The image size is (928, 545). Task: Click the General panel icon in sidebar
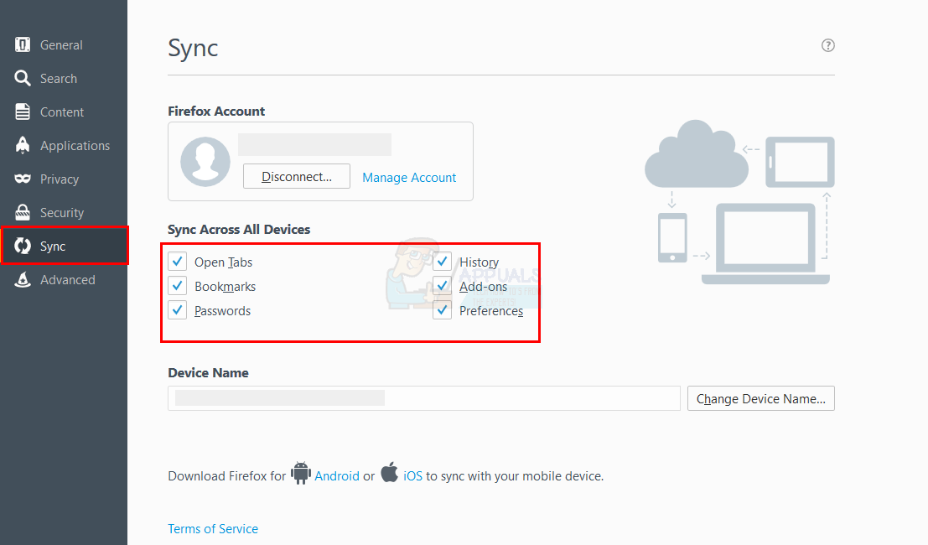pyautogui.click(x=23, y=45)
